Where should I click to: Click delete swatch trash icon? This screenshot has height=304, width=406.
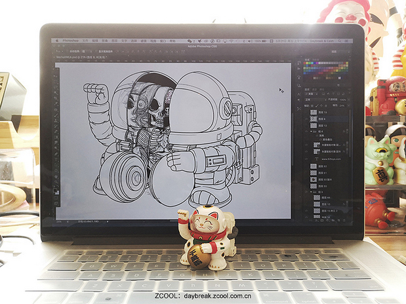point(344,85)
